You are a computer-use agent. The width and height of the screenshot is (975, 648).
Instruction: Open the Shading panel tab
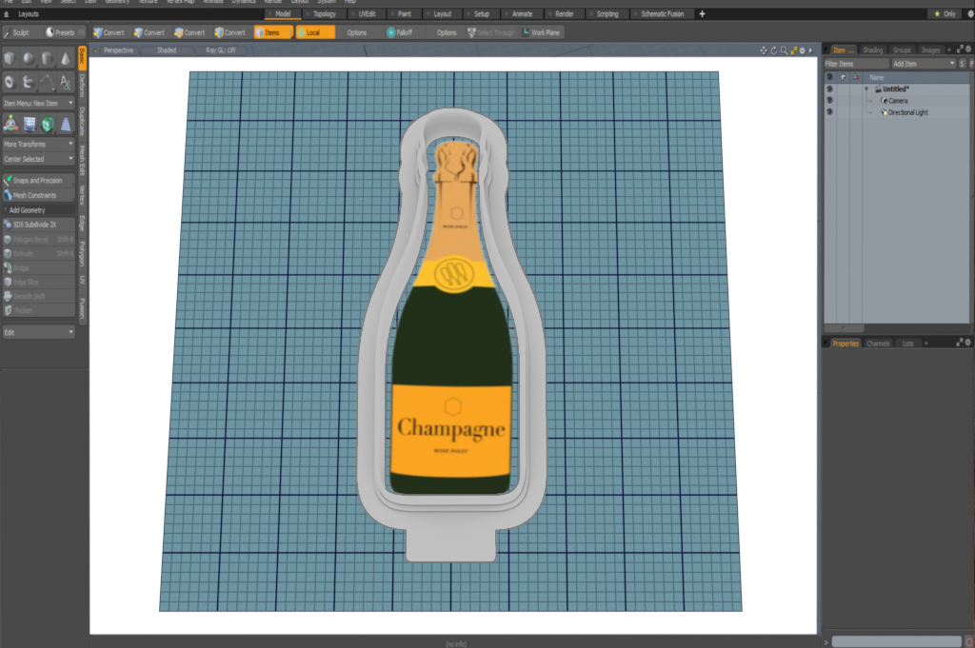tap(872, 49)
